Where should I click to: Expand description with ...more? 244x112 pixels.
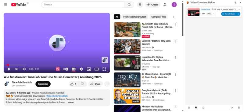[70, 103]
